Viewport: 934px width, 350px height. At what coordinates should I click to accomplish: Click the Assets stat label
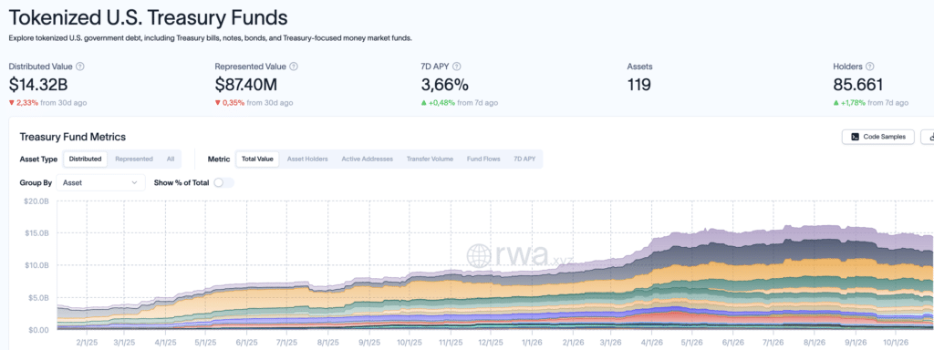[x=639, y=67]
